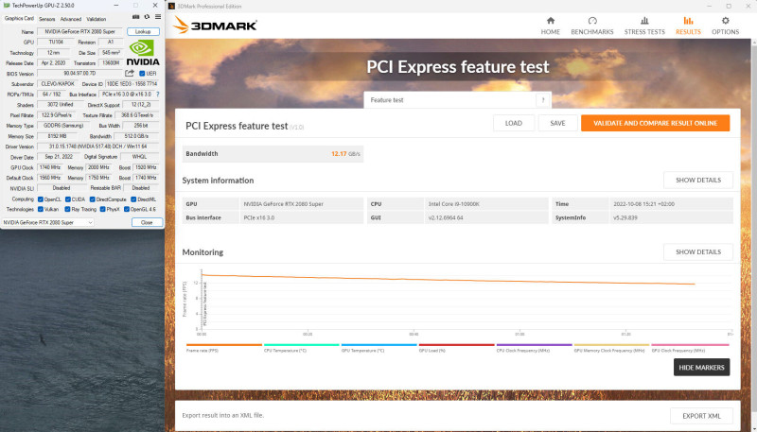Click the BIOS share/export icon in GPU-Z
The height and width of the screenshot is (432, 757).
pyautogui.click(x=130, y=74)
